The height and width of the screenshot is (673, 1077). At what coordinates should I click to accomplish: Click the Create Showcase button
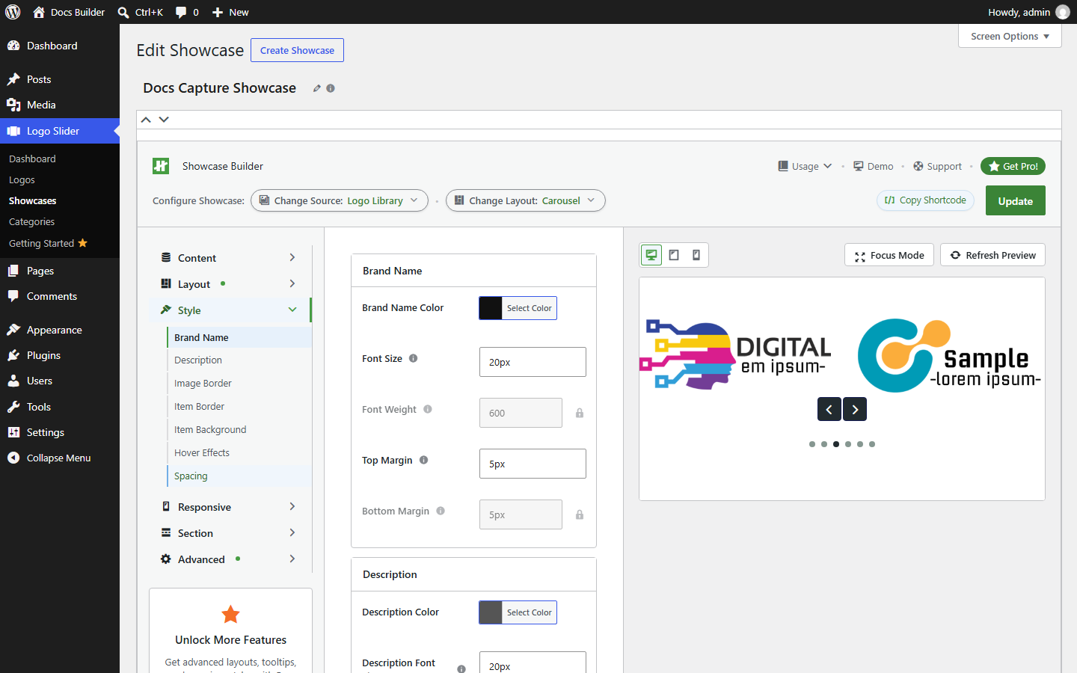click(x=297, y=50)
